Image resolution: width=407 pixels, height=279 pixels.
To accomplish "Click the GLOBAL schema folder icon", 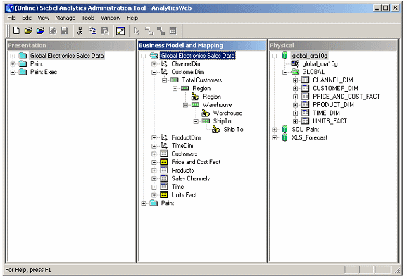I will (295, 72).
